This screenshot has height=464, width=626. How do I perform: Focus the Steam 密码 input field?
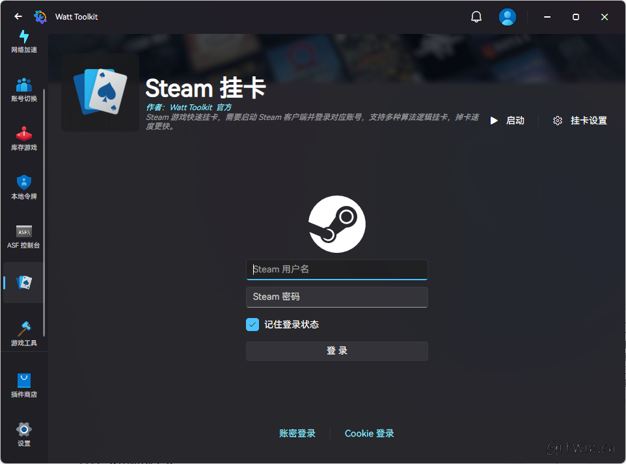[x=337, y=297]
